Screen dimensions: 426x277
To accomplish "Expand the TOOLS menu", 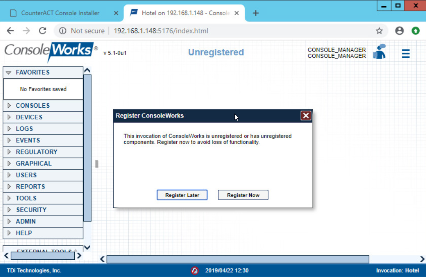I will 43,198.
